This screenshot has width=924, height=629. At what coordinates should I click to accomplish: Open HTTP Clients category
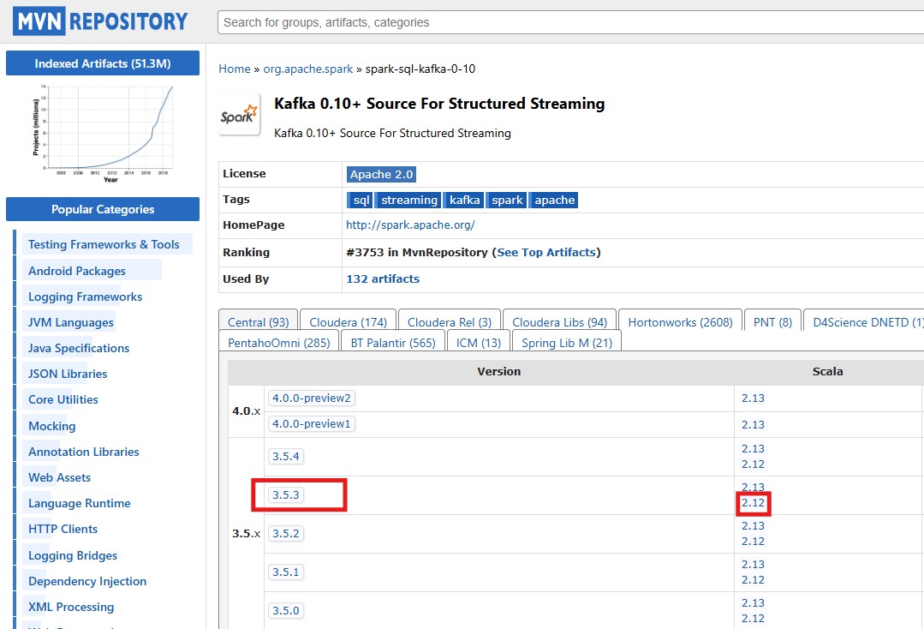click(63, 529)
